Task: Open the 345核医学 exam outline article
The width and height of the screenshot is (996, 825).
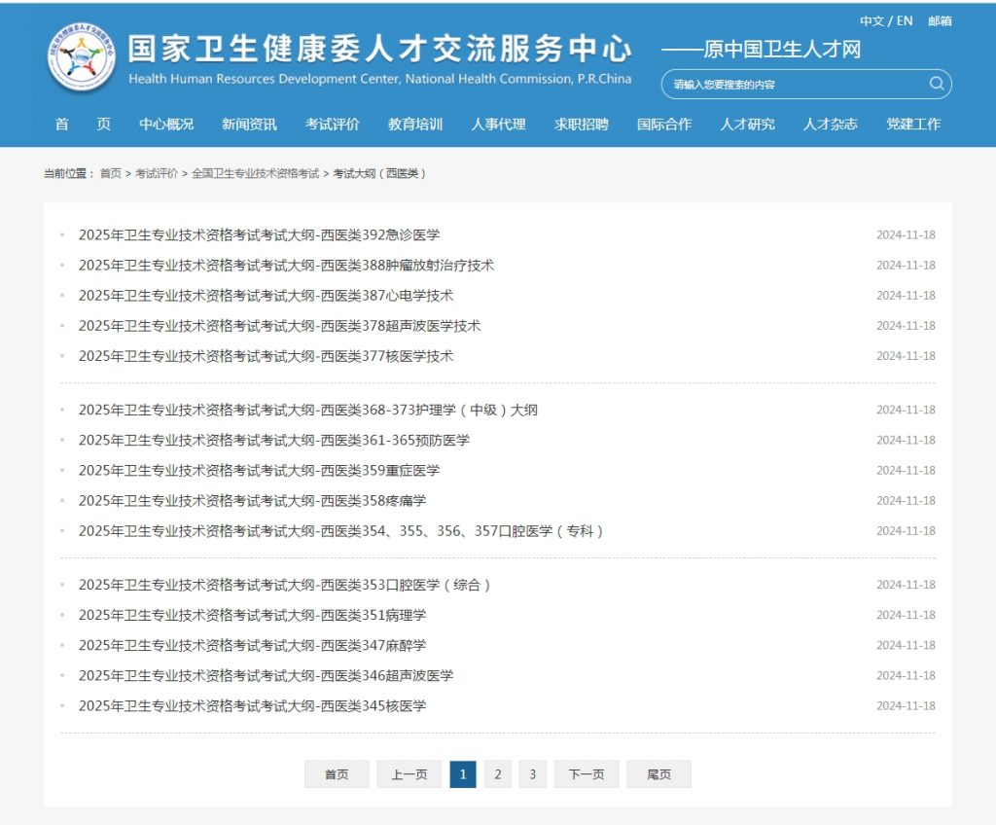Action: (251, 706)
